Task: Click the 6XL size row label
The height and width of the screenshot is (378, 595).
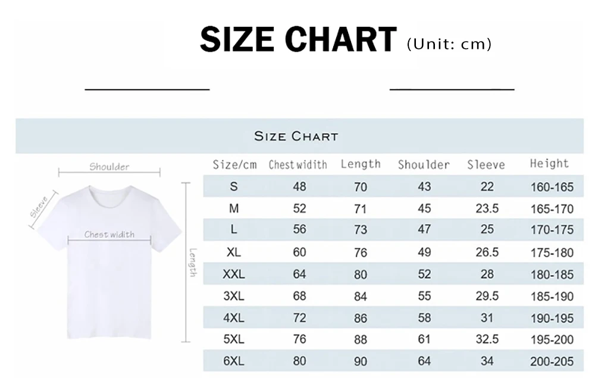Action: [234, 361]
